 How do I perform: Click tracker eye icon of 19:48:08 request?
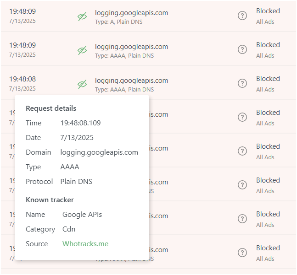click(82, 84)
